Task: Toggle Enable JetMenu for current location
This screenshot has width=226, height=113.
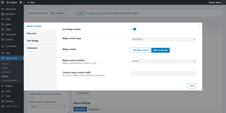Action: pyautogui.click(x=32, y=98)
